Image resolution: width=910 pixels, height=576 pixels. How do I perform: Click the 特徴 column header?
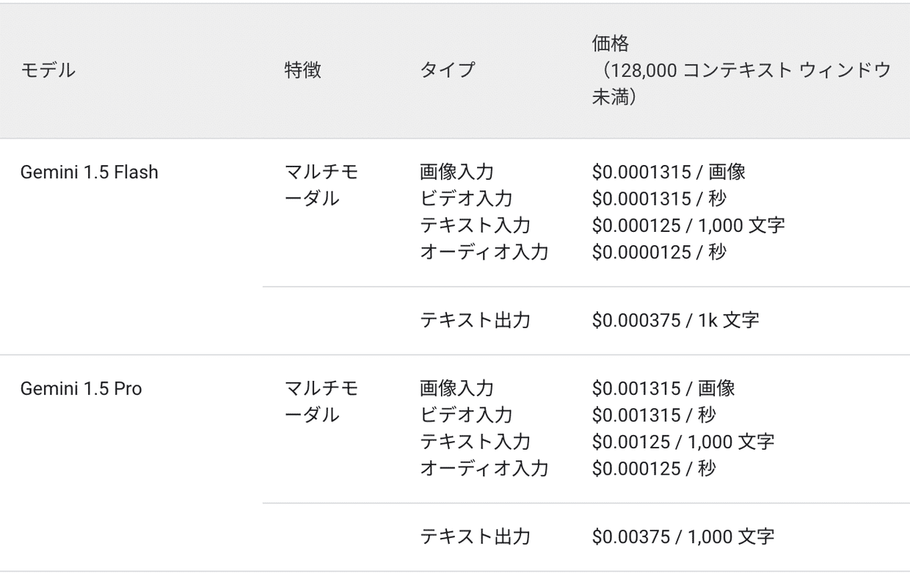click(x=302, y=70)
